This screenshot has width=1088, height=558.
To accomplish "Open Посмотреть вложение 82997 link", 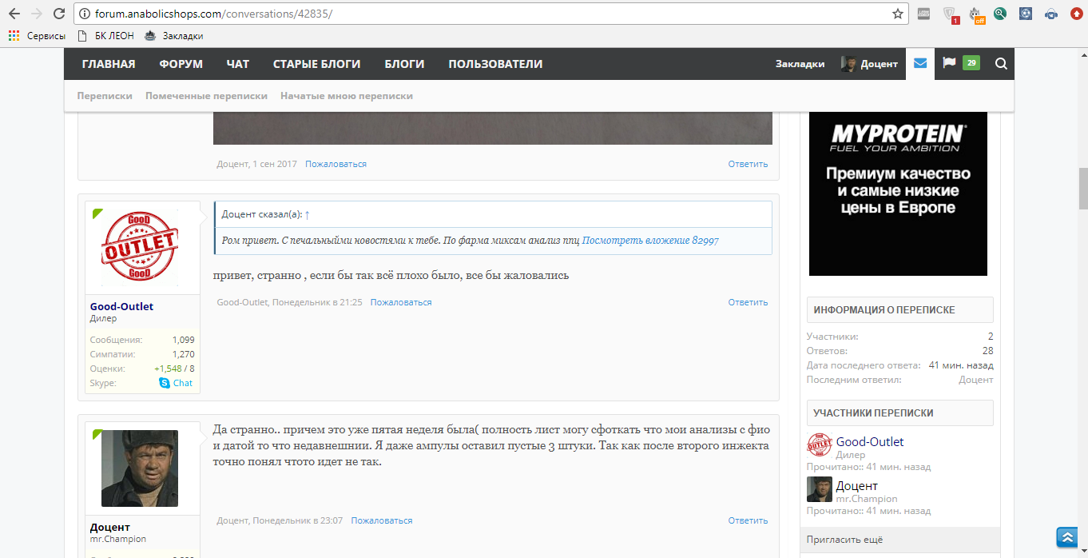I will pos(650,240).
